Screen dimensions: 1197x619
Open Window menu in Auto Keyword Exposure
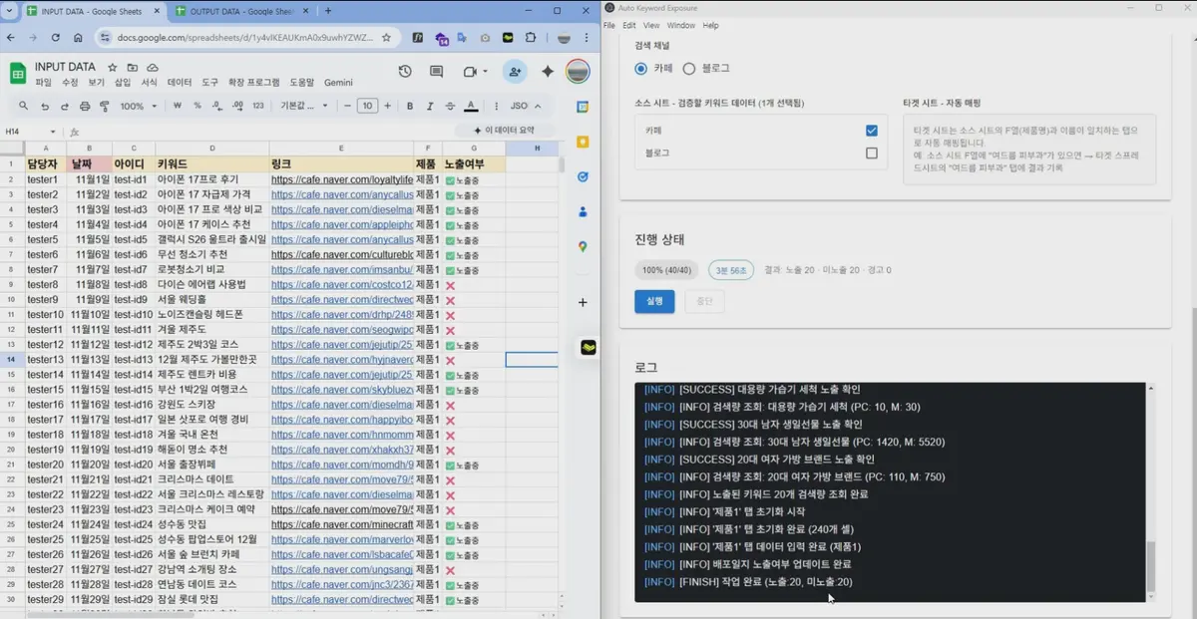pyautogui.click(x=681, y=25)
